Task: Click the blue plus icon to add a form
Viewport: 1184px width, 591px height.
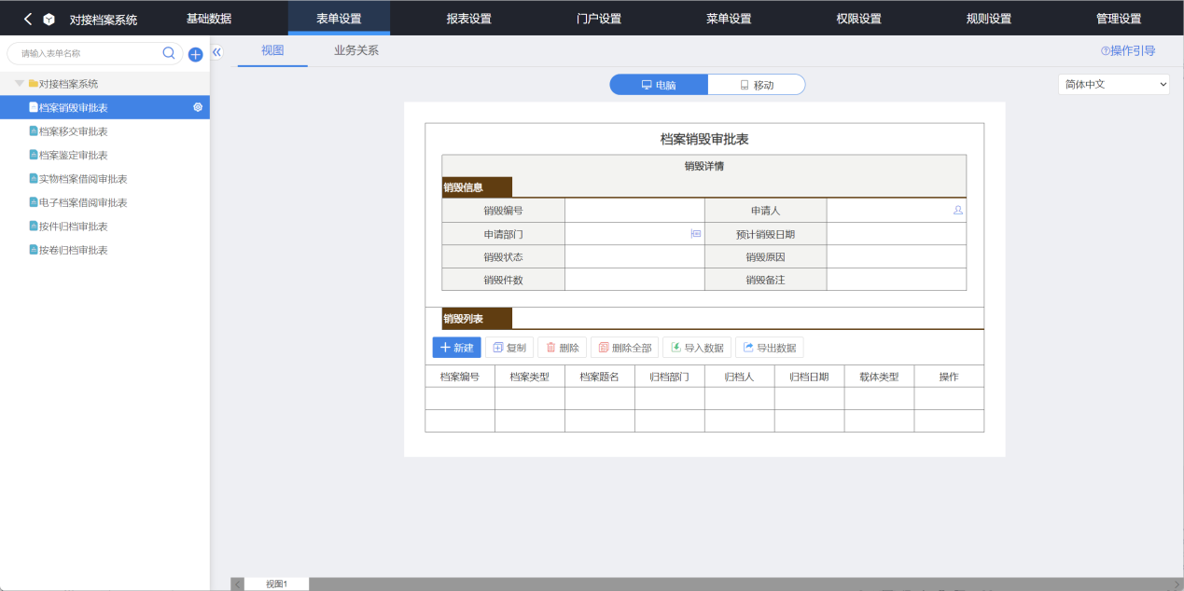Action: pos(195,54)
